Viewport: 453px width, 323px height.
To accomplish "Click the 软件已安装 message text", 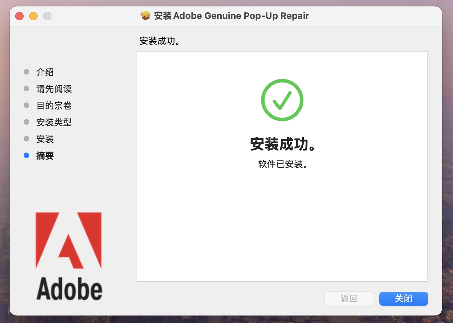I will [x=282, y=164].
